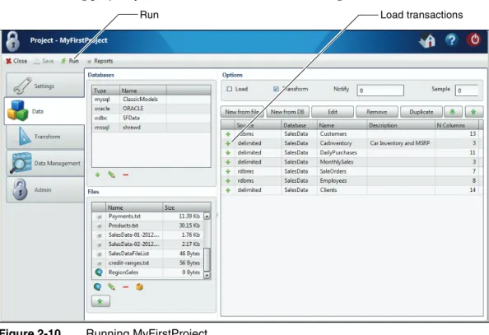This screenshot has height=335, width=489.
Task: Open the help question mark icon
Action: (451, 40)
